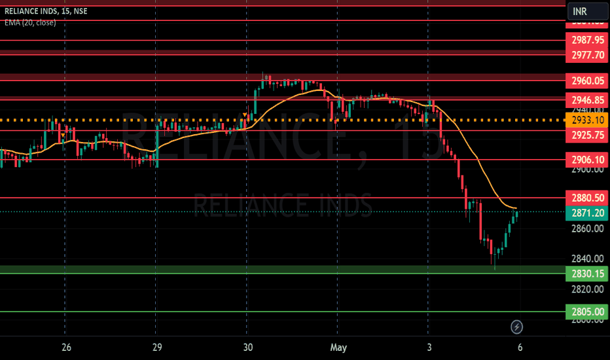Click the current price 2871.20 label

(588, 213)
